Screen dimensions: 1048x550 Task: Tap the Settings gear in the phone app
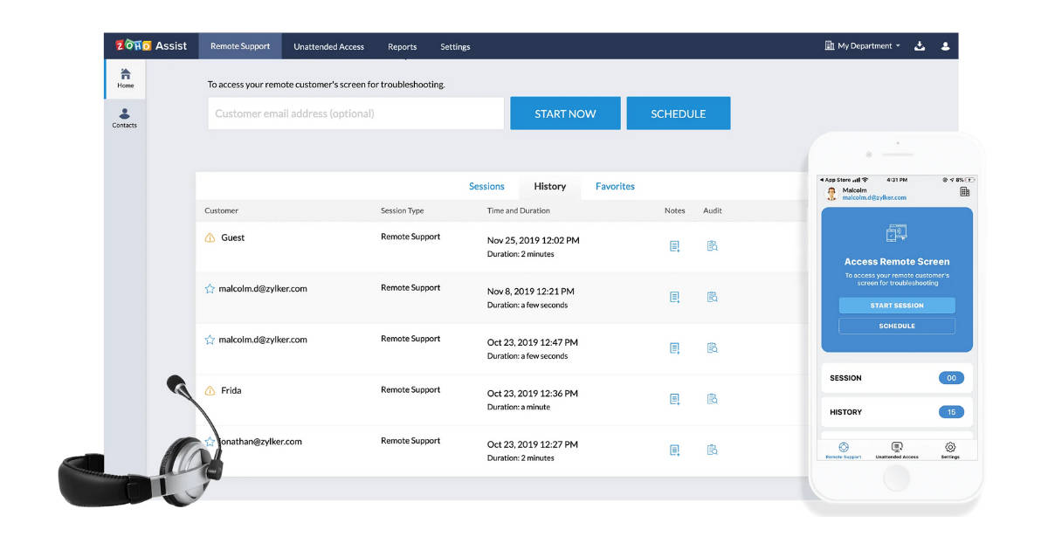click(x=950, y=447)
